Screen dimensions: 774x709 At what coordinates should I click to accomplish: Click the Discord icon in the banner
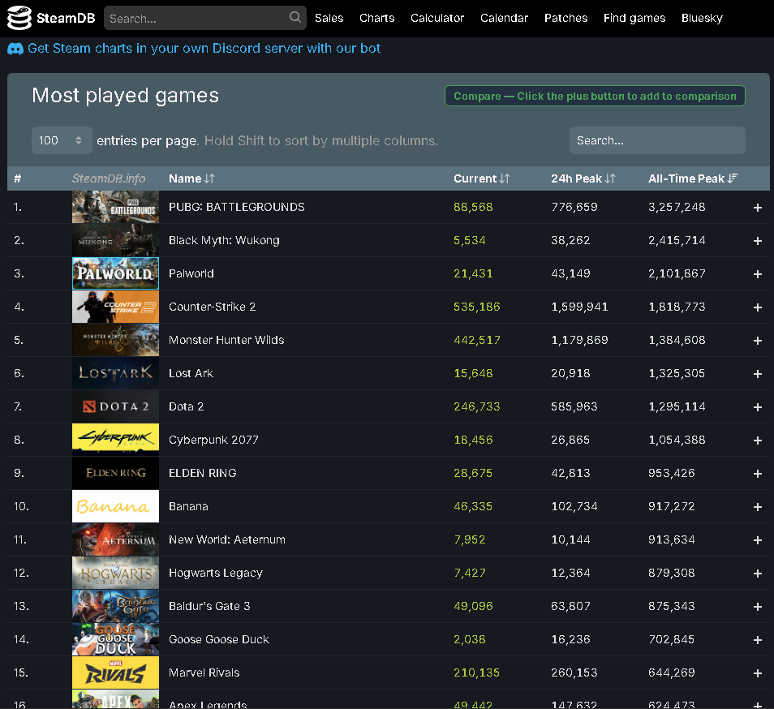click(15, 49)
